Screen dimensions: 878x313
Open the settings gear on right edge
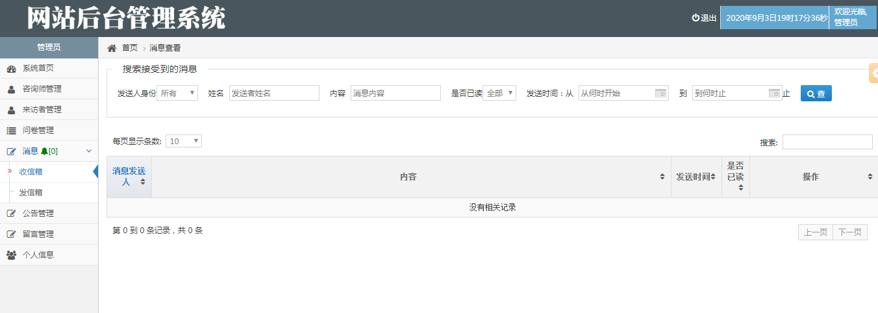(874, 73)
